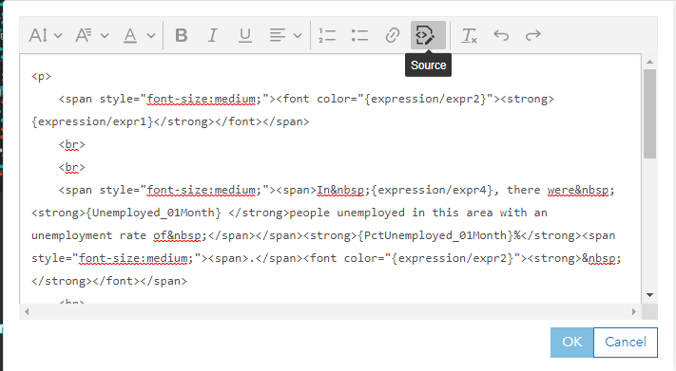Image resolution: width=676 pixels, height=371 pixels.
Task: Click the font color icon
Action: (130, 35)
